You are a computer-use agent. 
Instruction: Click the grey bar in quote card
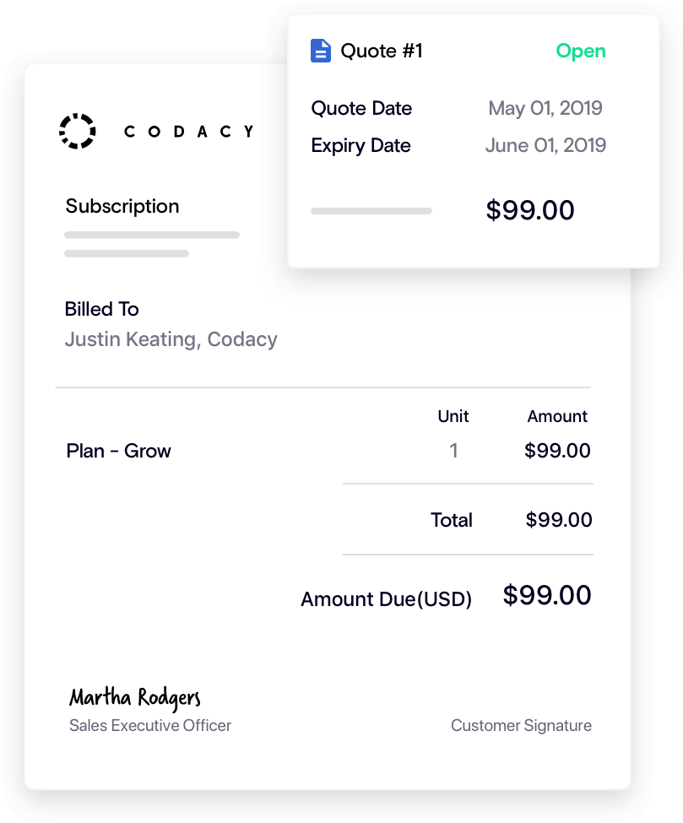pos(371,211)
